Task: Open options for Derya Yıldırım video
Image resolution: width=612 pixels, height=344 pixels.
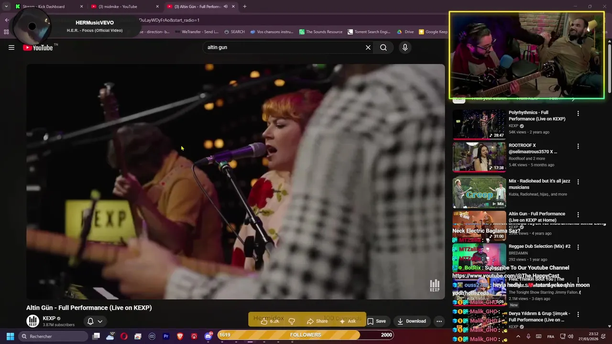Action: [x=578, y=314]
